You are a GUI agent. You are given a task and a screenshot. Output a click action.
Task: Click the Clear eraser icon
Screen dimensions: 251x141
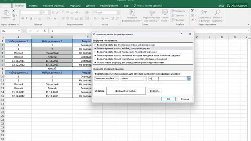point(193,20)
